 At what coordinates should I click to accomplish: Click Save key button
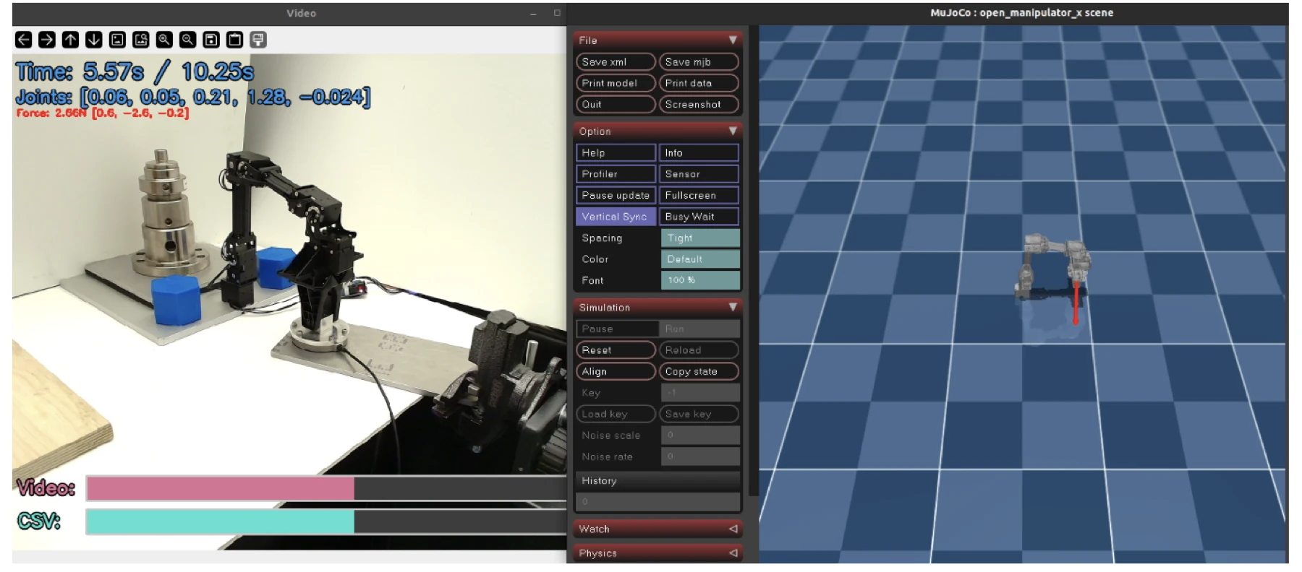coord(699,414)
